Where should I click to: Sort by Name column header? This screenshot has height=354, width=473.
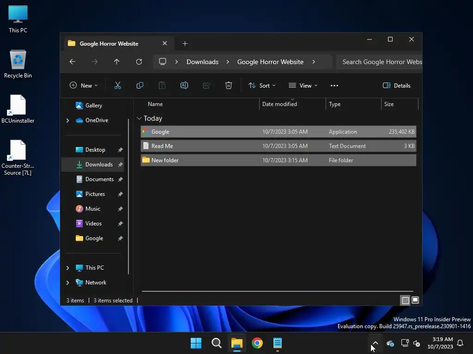pyautogui.click(x=199, y=104)
